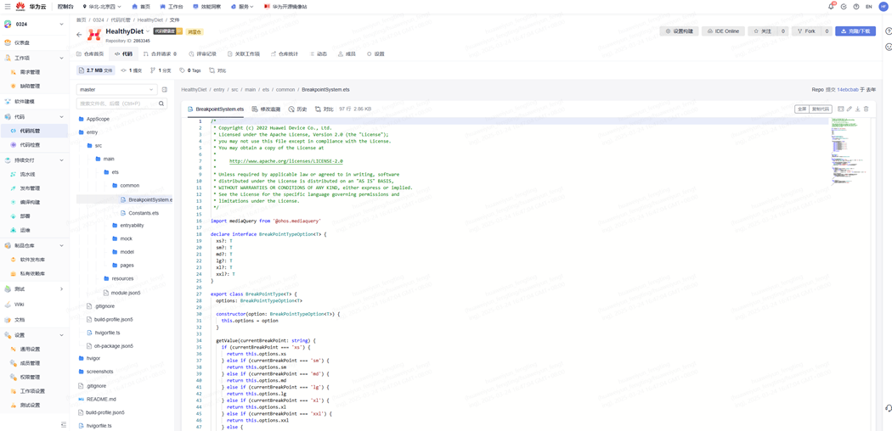Image resolution: width=892 pixels, height=431 pixels.
Task: Open the master branch dropdown
Action: tap(116, 90)
